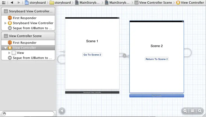The height and width of the screenshot is (117, 206).
Task: Zoom in on the storyboard canvas
Action: [200, 111]
